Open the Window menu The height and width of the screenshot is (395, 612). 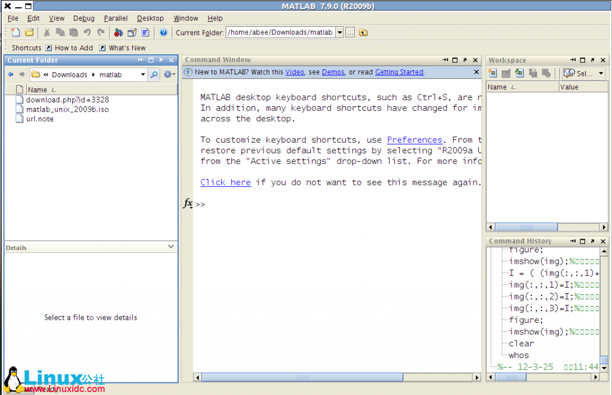[x=186, y=18]
